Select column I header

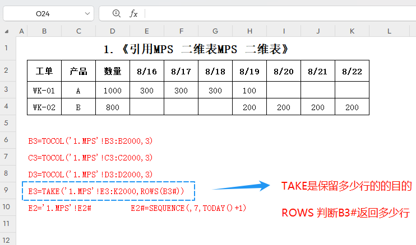pyautogui.click(x=284, y=31)
